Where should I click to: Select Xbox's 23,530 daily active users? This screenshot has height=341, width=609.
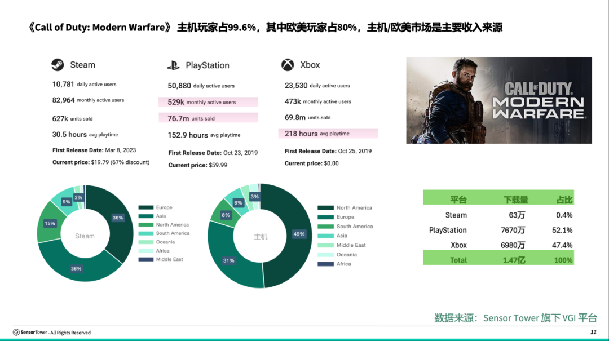(317, 86)
